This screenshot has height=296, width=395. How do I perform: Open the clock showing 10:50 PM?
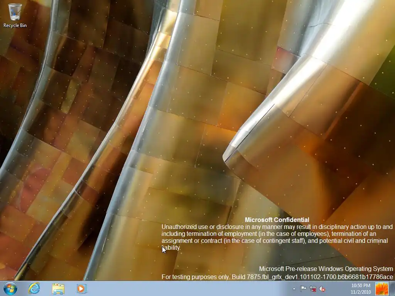pyautogui.click(x=361, y=289)
